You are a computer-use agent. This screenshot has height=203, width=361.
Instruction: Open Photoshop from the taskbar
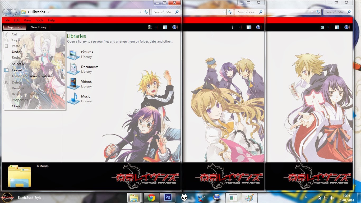tap(168, 197)
